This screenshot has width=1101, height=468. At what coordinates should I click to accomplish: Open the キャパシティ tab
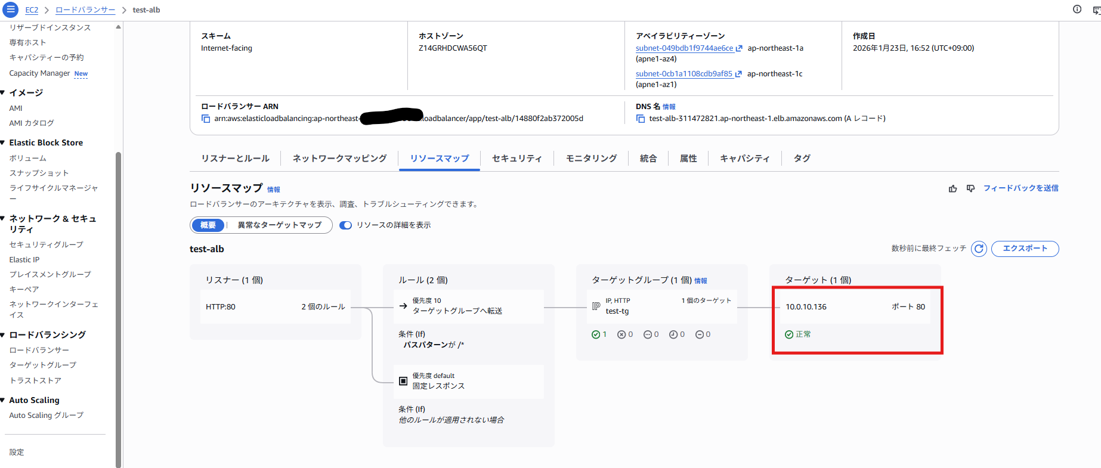click(x=744, y=159)
